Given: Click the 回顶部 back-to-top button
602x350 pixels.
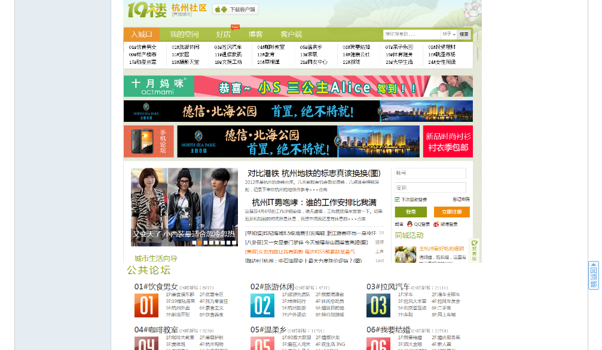Looking at the screenshot, I should pyautogui.click(x=594, y=275).
